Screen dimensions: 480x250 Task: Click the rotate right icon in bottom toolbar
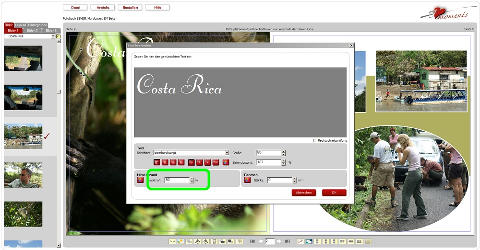tap(206, 241)
